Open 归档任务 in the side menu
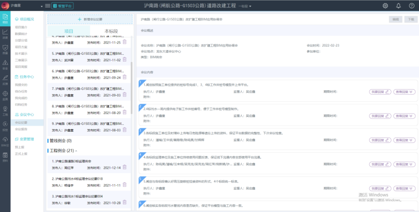The width and height of the screenshot is (419, 212). click(21, 105)
